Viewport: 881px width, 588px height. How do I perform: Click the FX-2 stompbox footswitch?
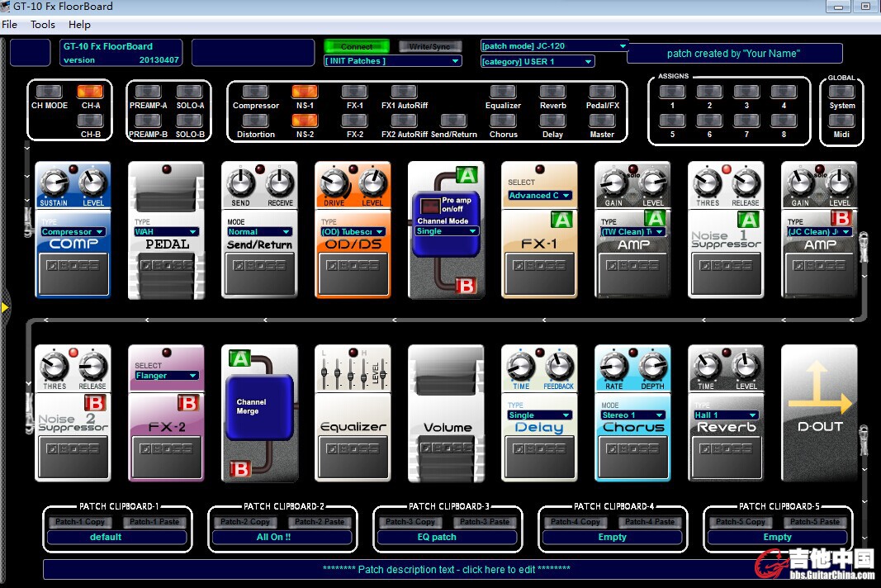[x=166, y=457]
